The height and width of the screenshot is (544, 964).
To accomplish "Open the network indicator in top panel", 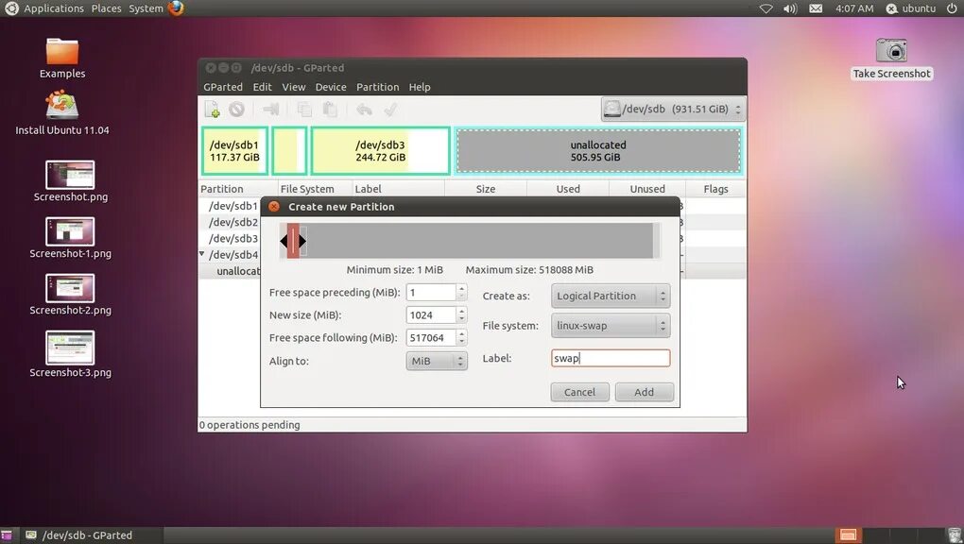I will pyautogui.click(x=766, y=8).
